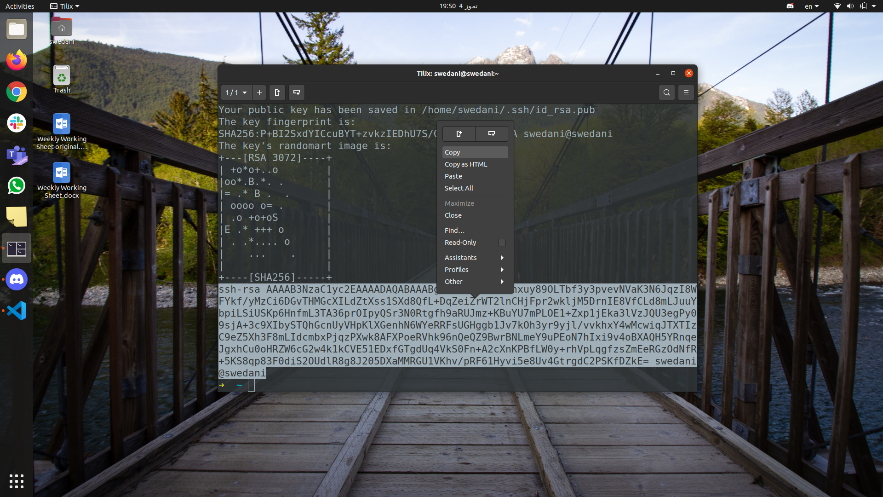The image size is (883, 497).
Task: Open Discord from the dock
Action: coord(17,279)
